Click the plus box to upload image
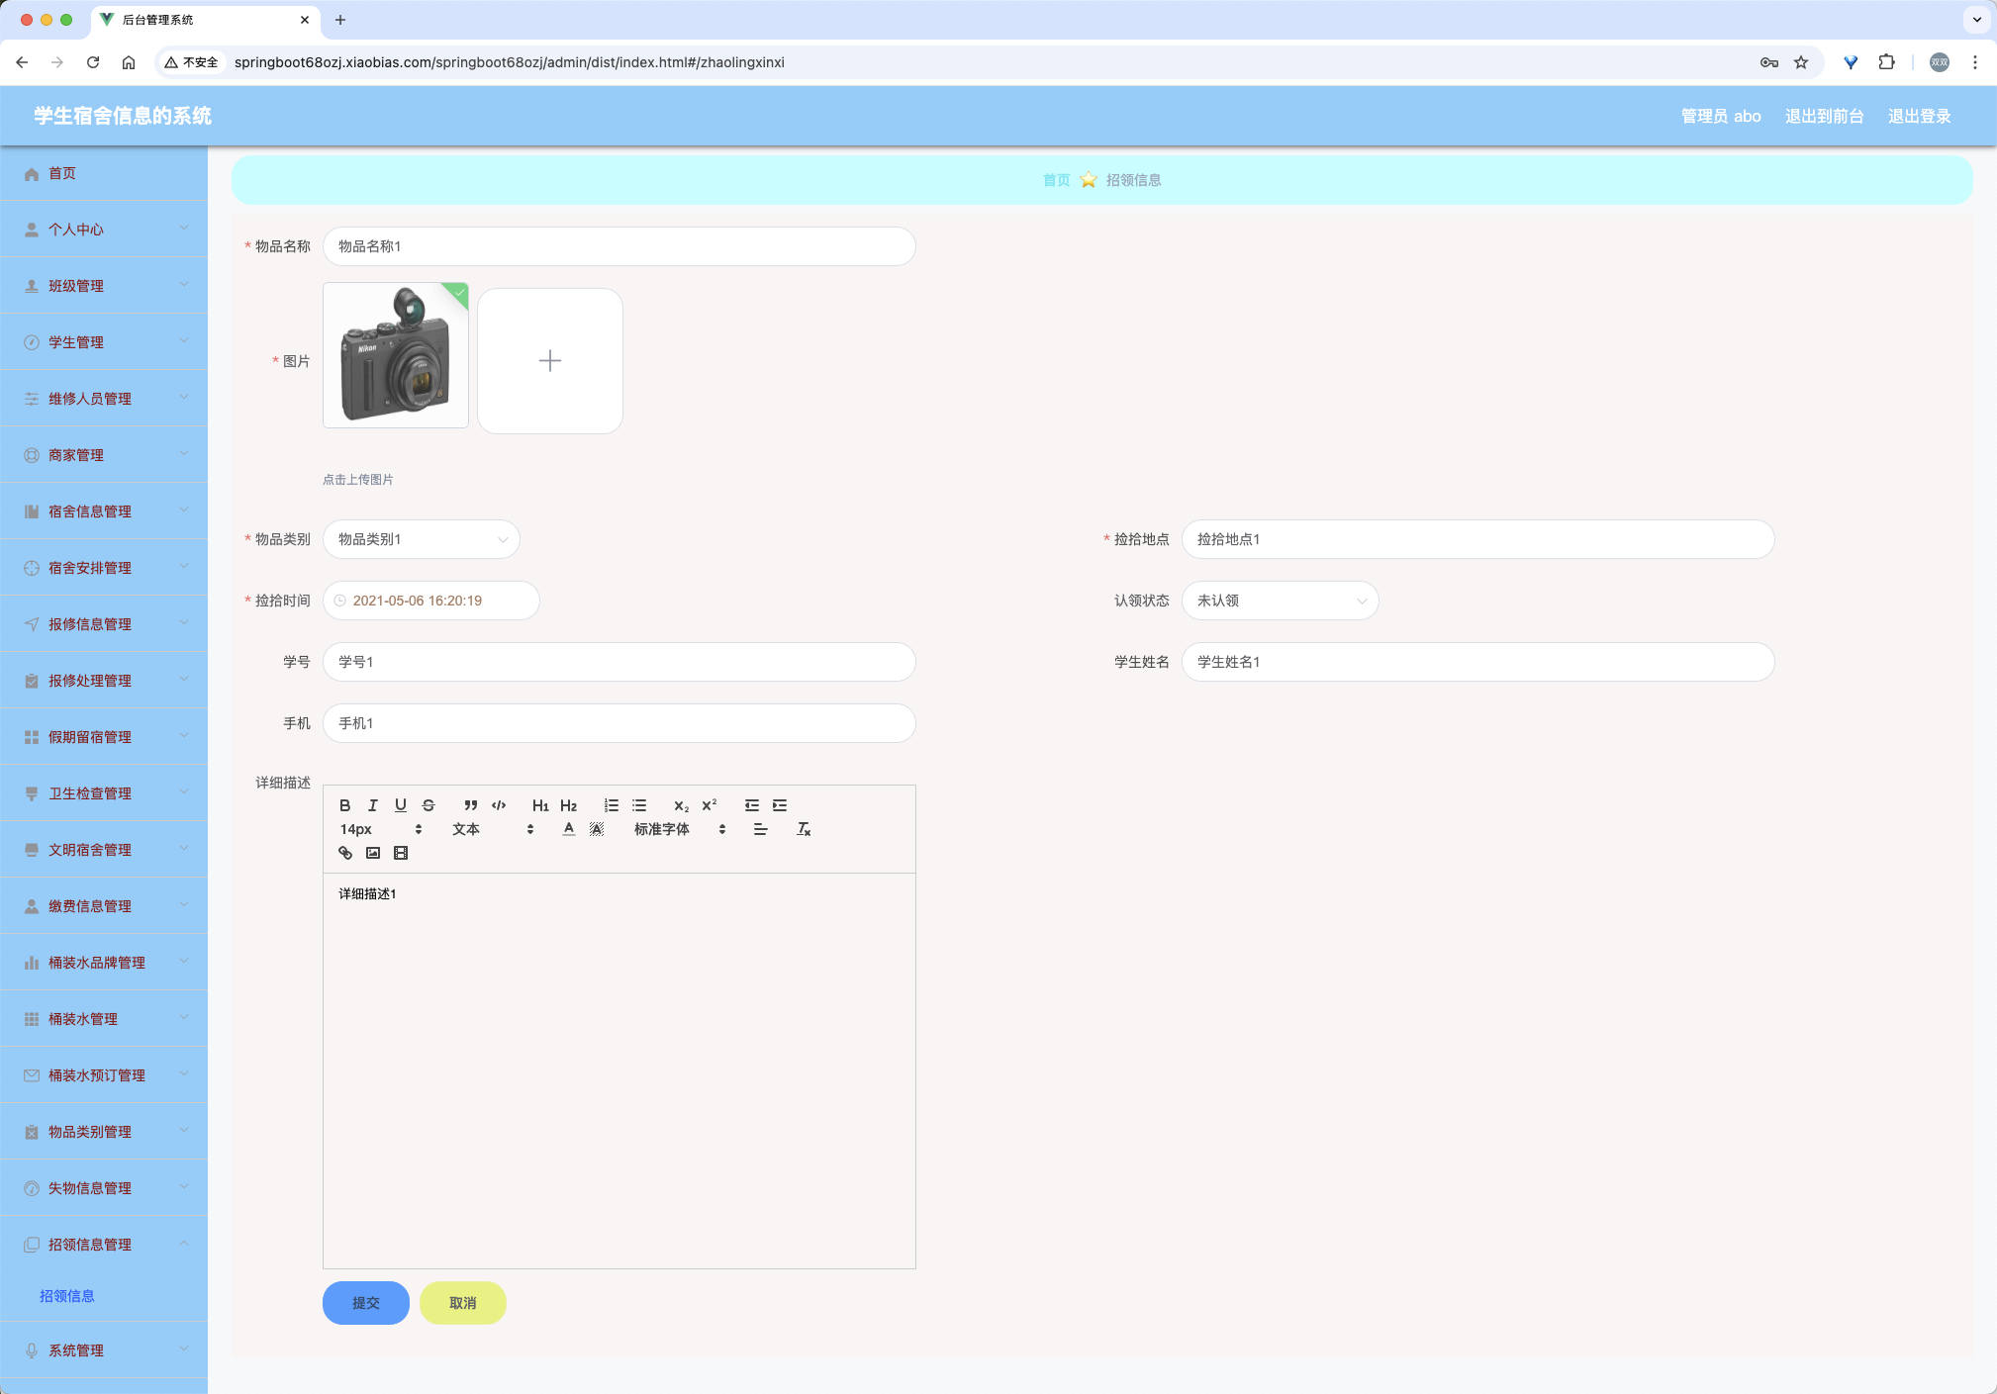The width and height of the screenshot is (1997, 1394). coord(550,361)
